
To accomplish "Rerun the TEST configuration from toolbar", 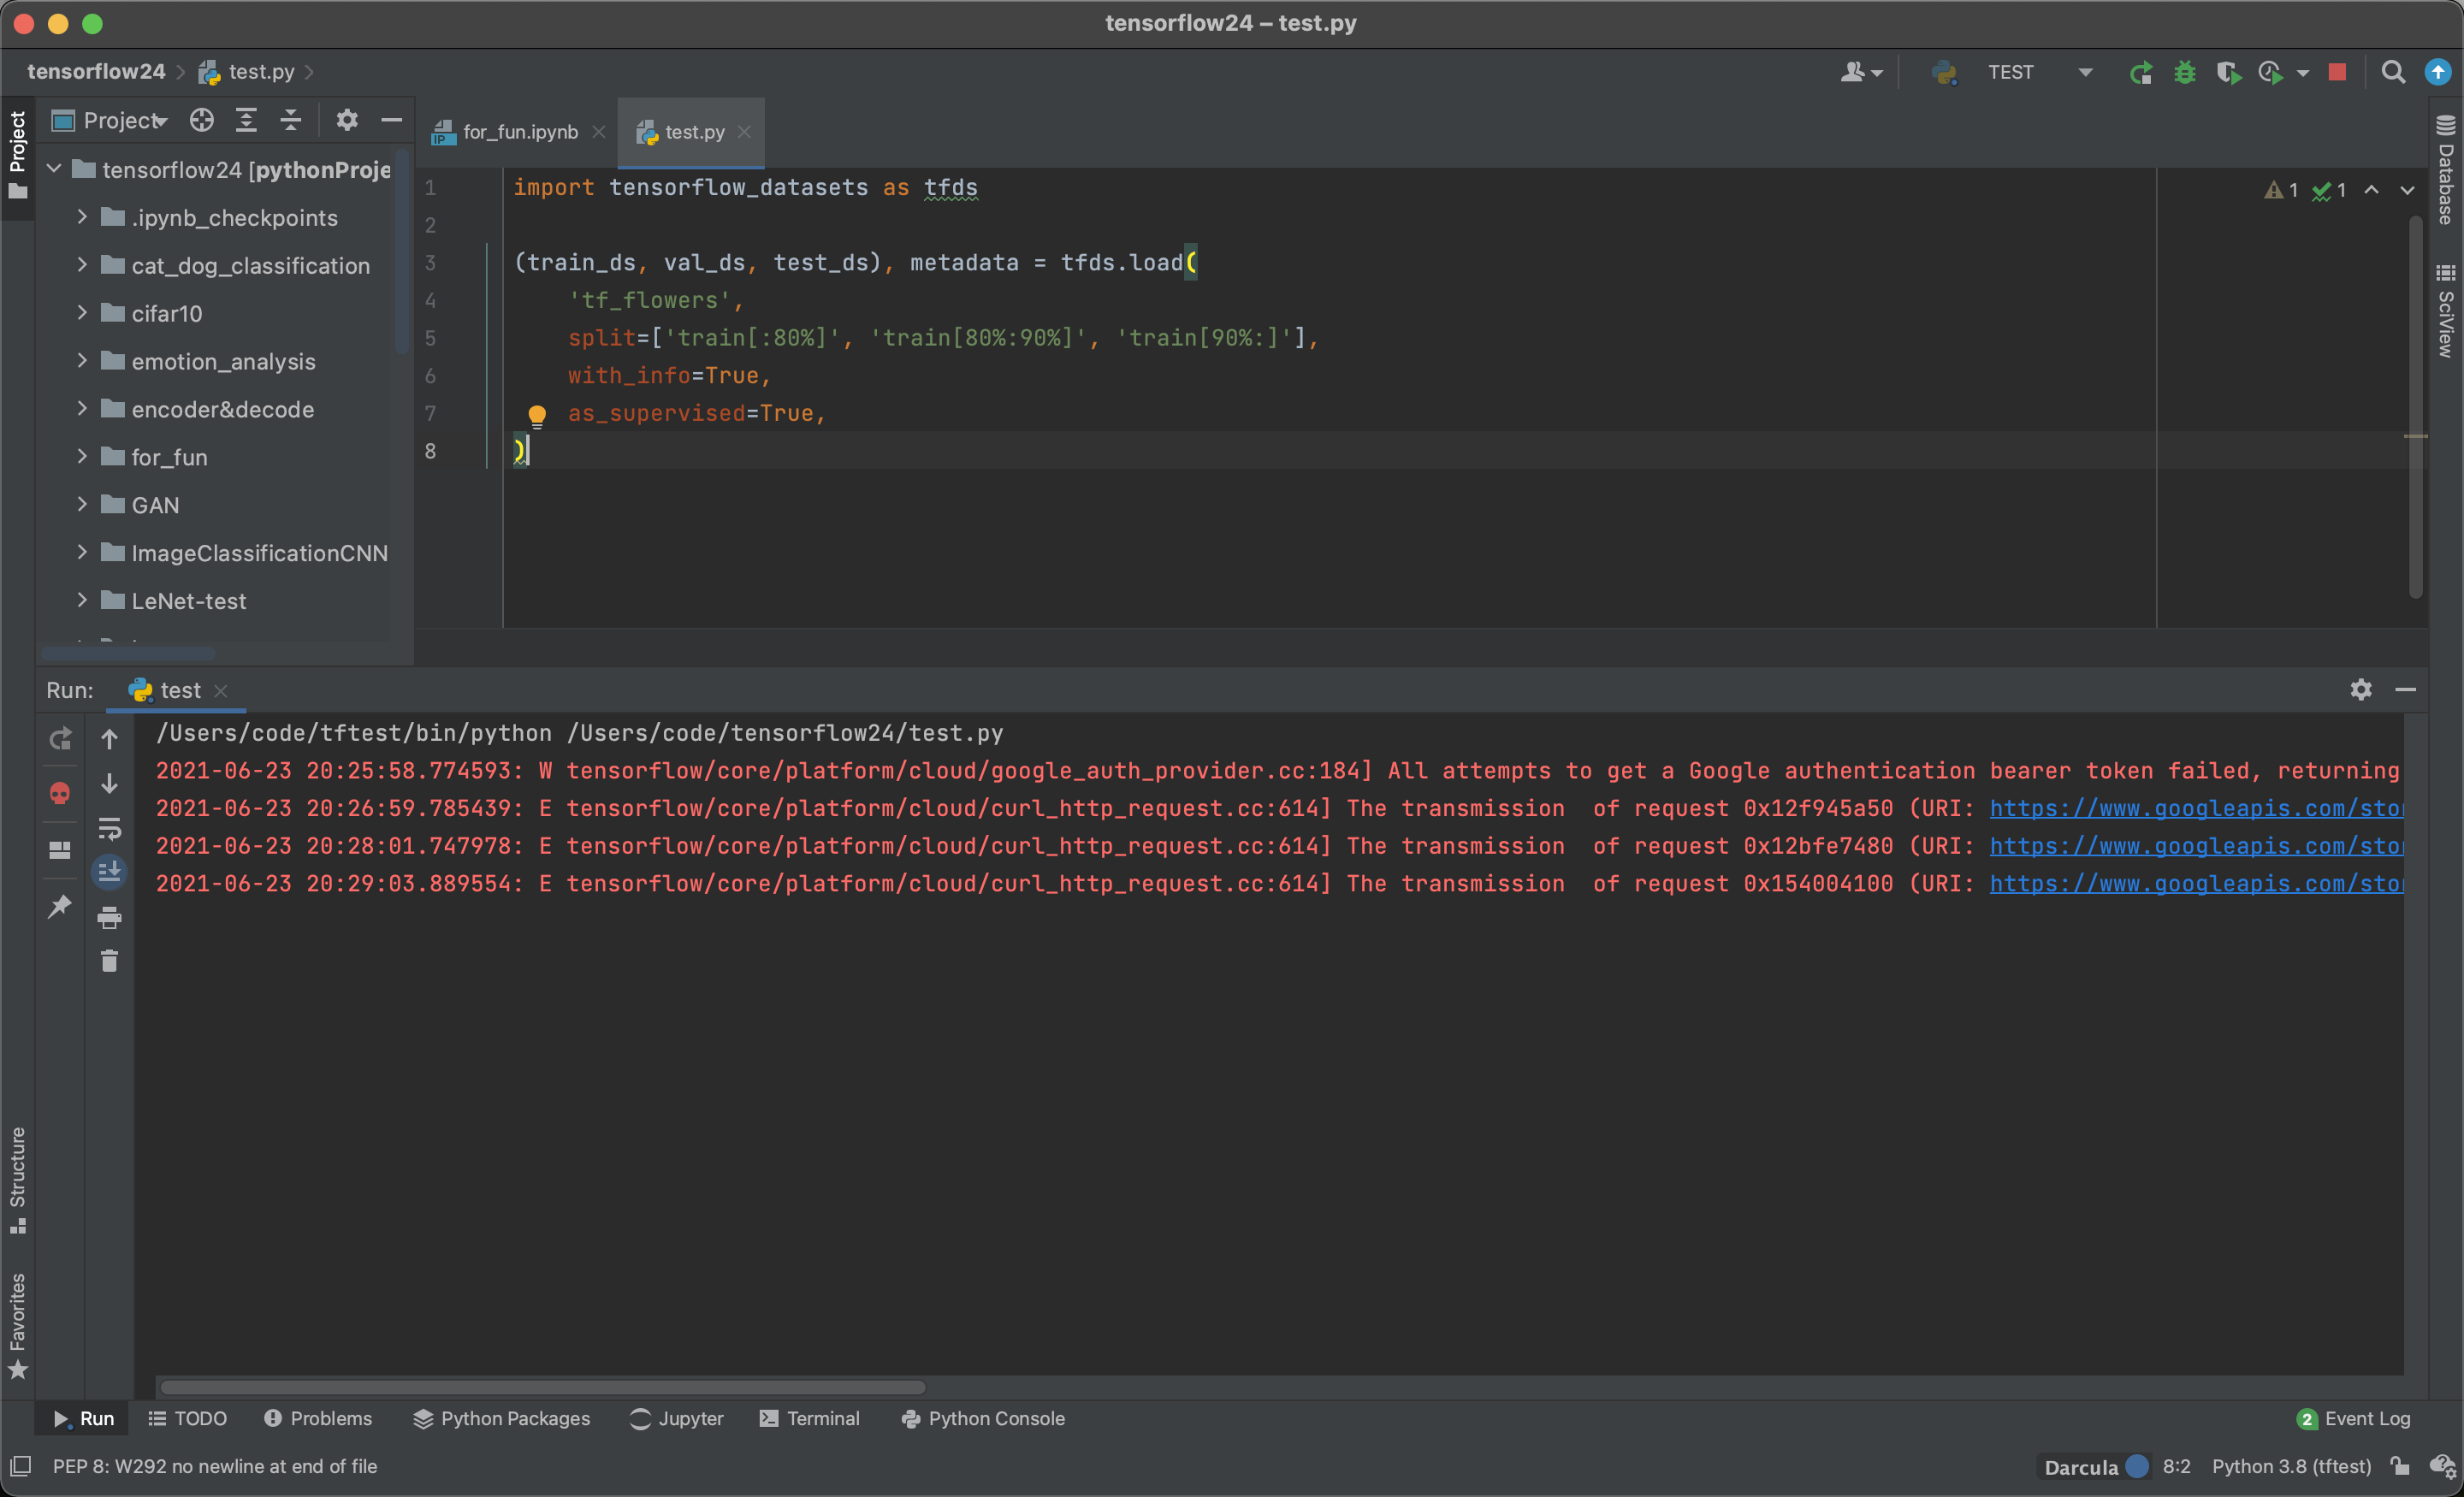I will click(x=2140, y=72).
